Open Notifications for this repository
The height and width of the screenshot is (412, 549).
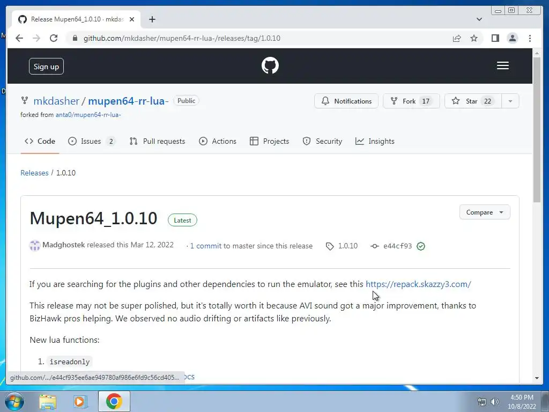[346, 101]
